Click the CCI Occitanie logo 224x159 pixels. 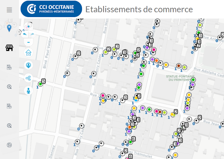(x=51, y=9)
